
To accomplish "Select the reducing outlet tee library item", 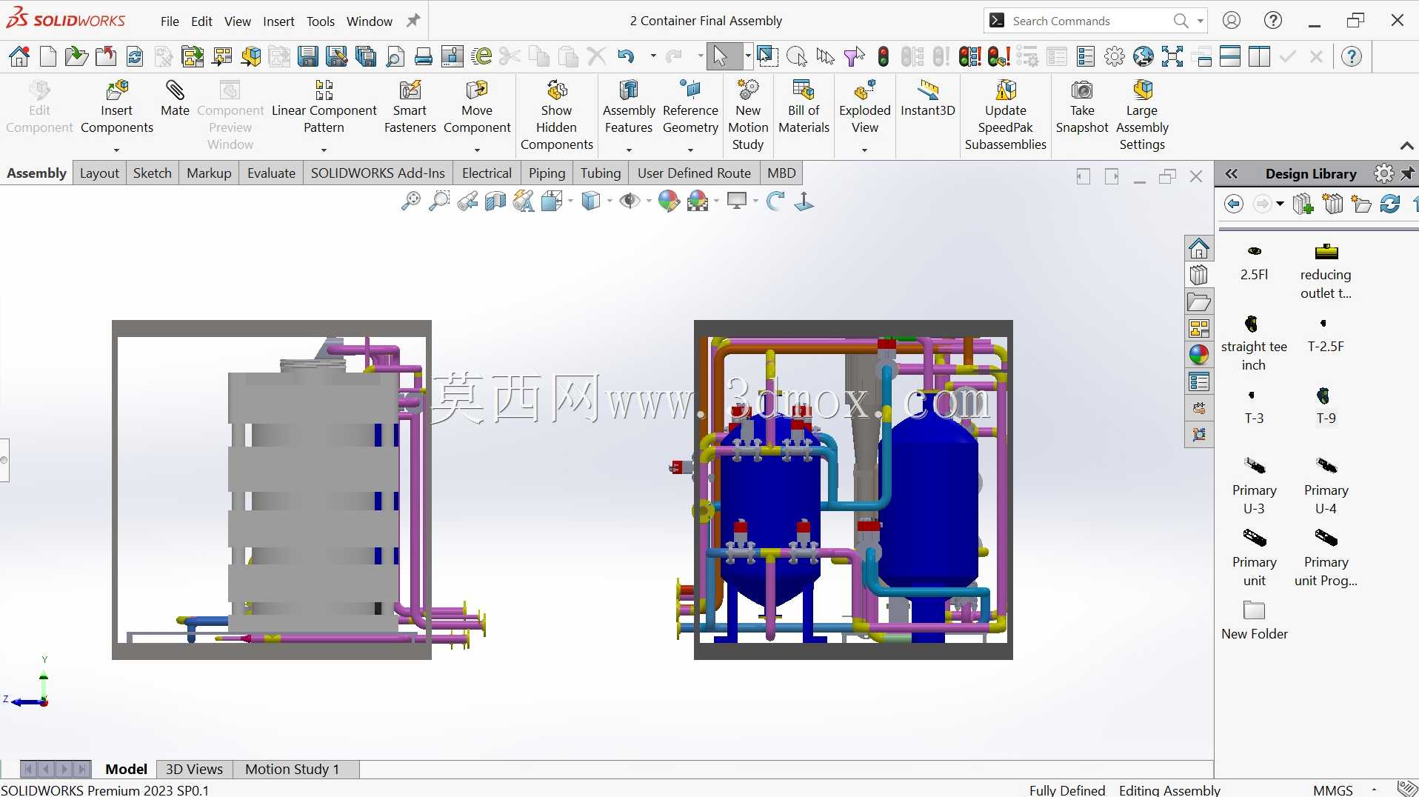I will [1326, 271].
